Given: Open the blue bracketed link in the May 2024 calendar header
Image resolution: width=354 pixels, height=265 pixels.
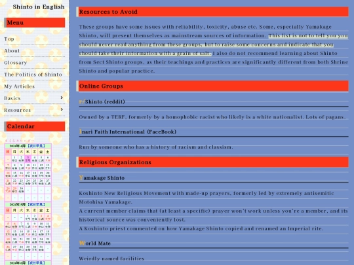Looking at the screenshot, I should click(36, 205).
